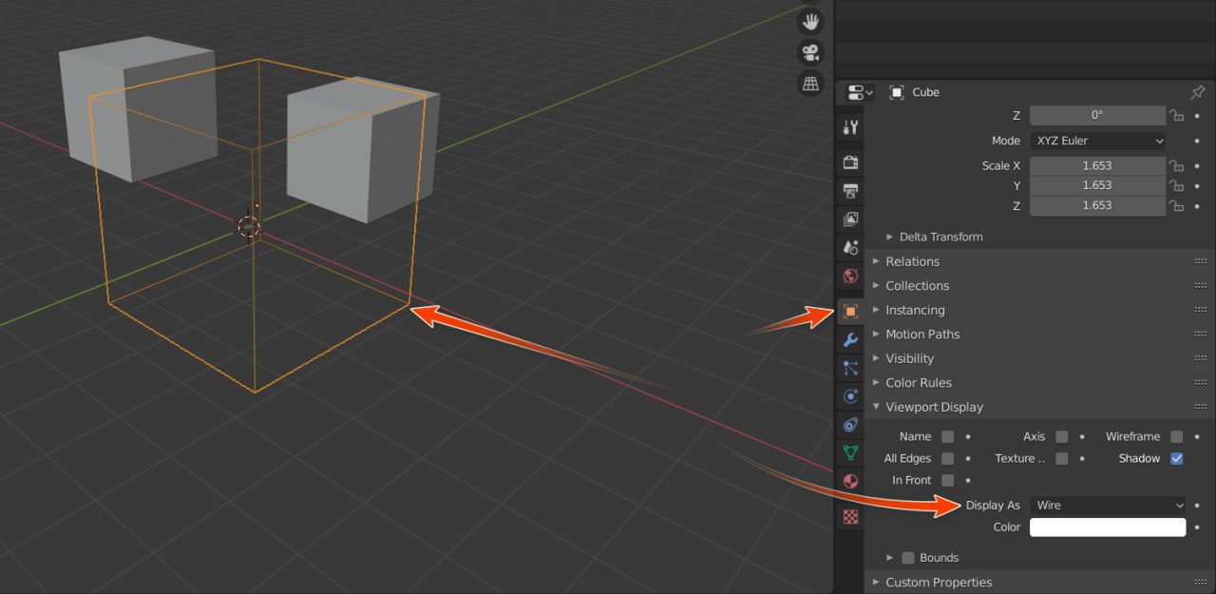Open the World properties tab
Image resolution: width=1216 pixels, height=594 pixels.
tap(851, 277)
